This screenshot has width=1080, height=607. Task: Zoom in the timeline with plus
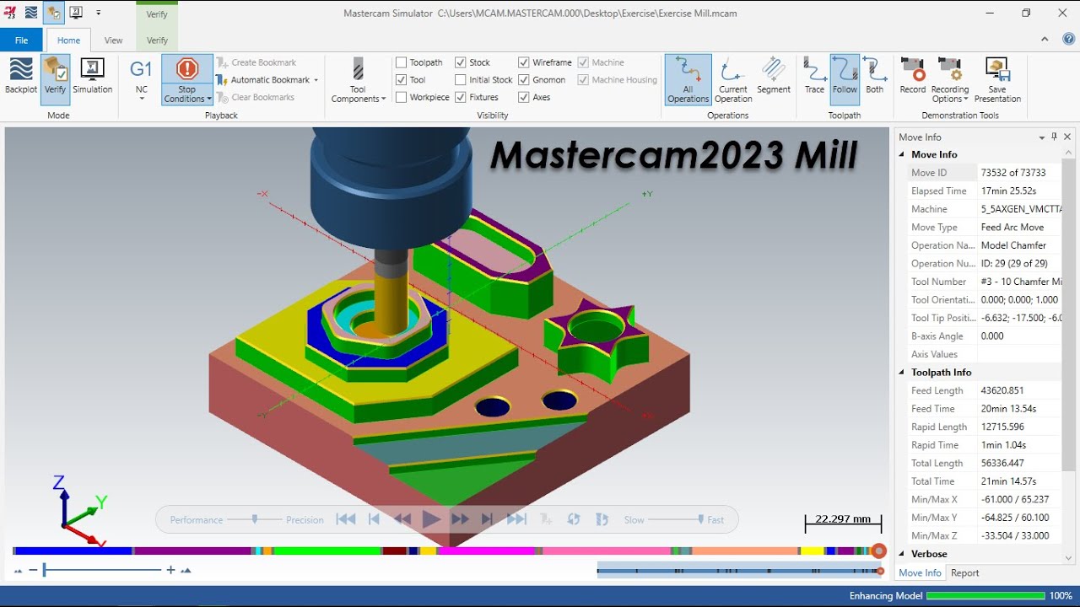pyautogui.click(x=170, y=570)
